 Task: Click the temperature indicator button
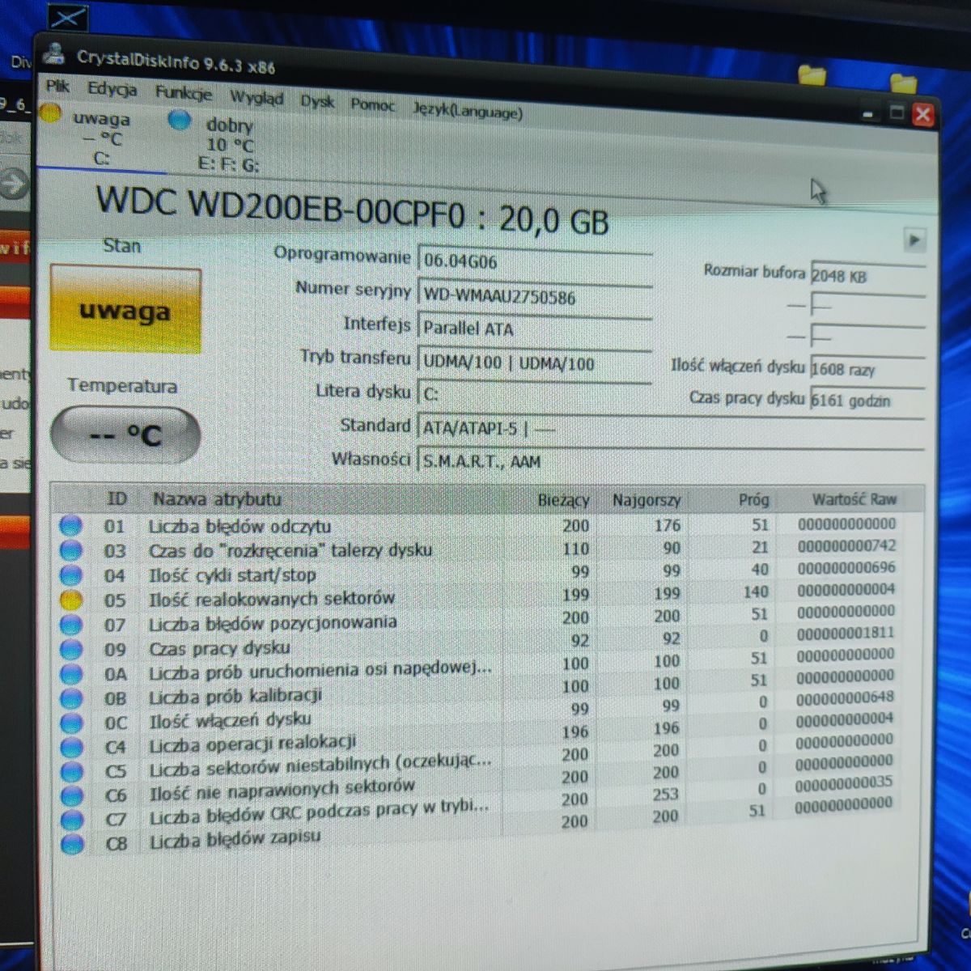[x=125, y=435]
